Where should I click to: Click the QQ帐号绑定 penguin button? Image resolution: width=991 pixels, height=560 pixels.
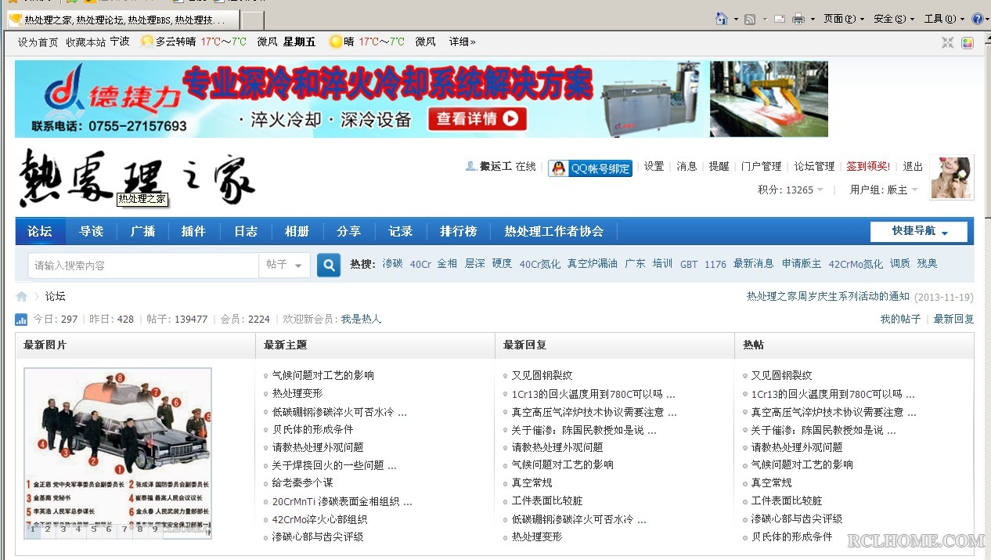[x=590, y=168]
